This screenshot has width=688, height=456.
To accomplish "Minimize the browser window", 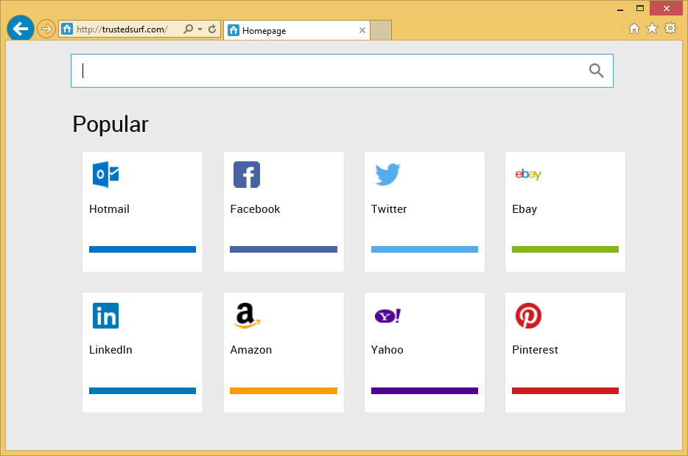I will (x=620, y=9).
